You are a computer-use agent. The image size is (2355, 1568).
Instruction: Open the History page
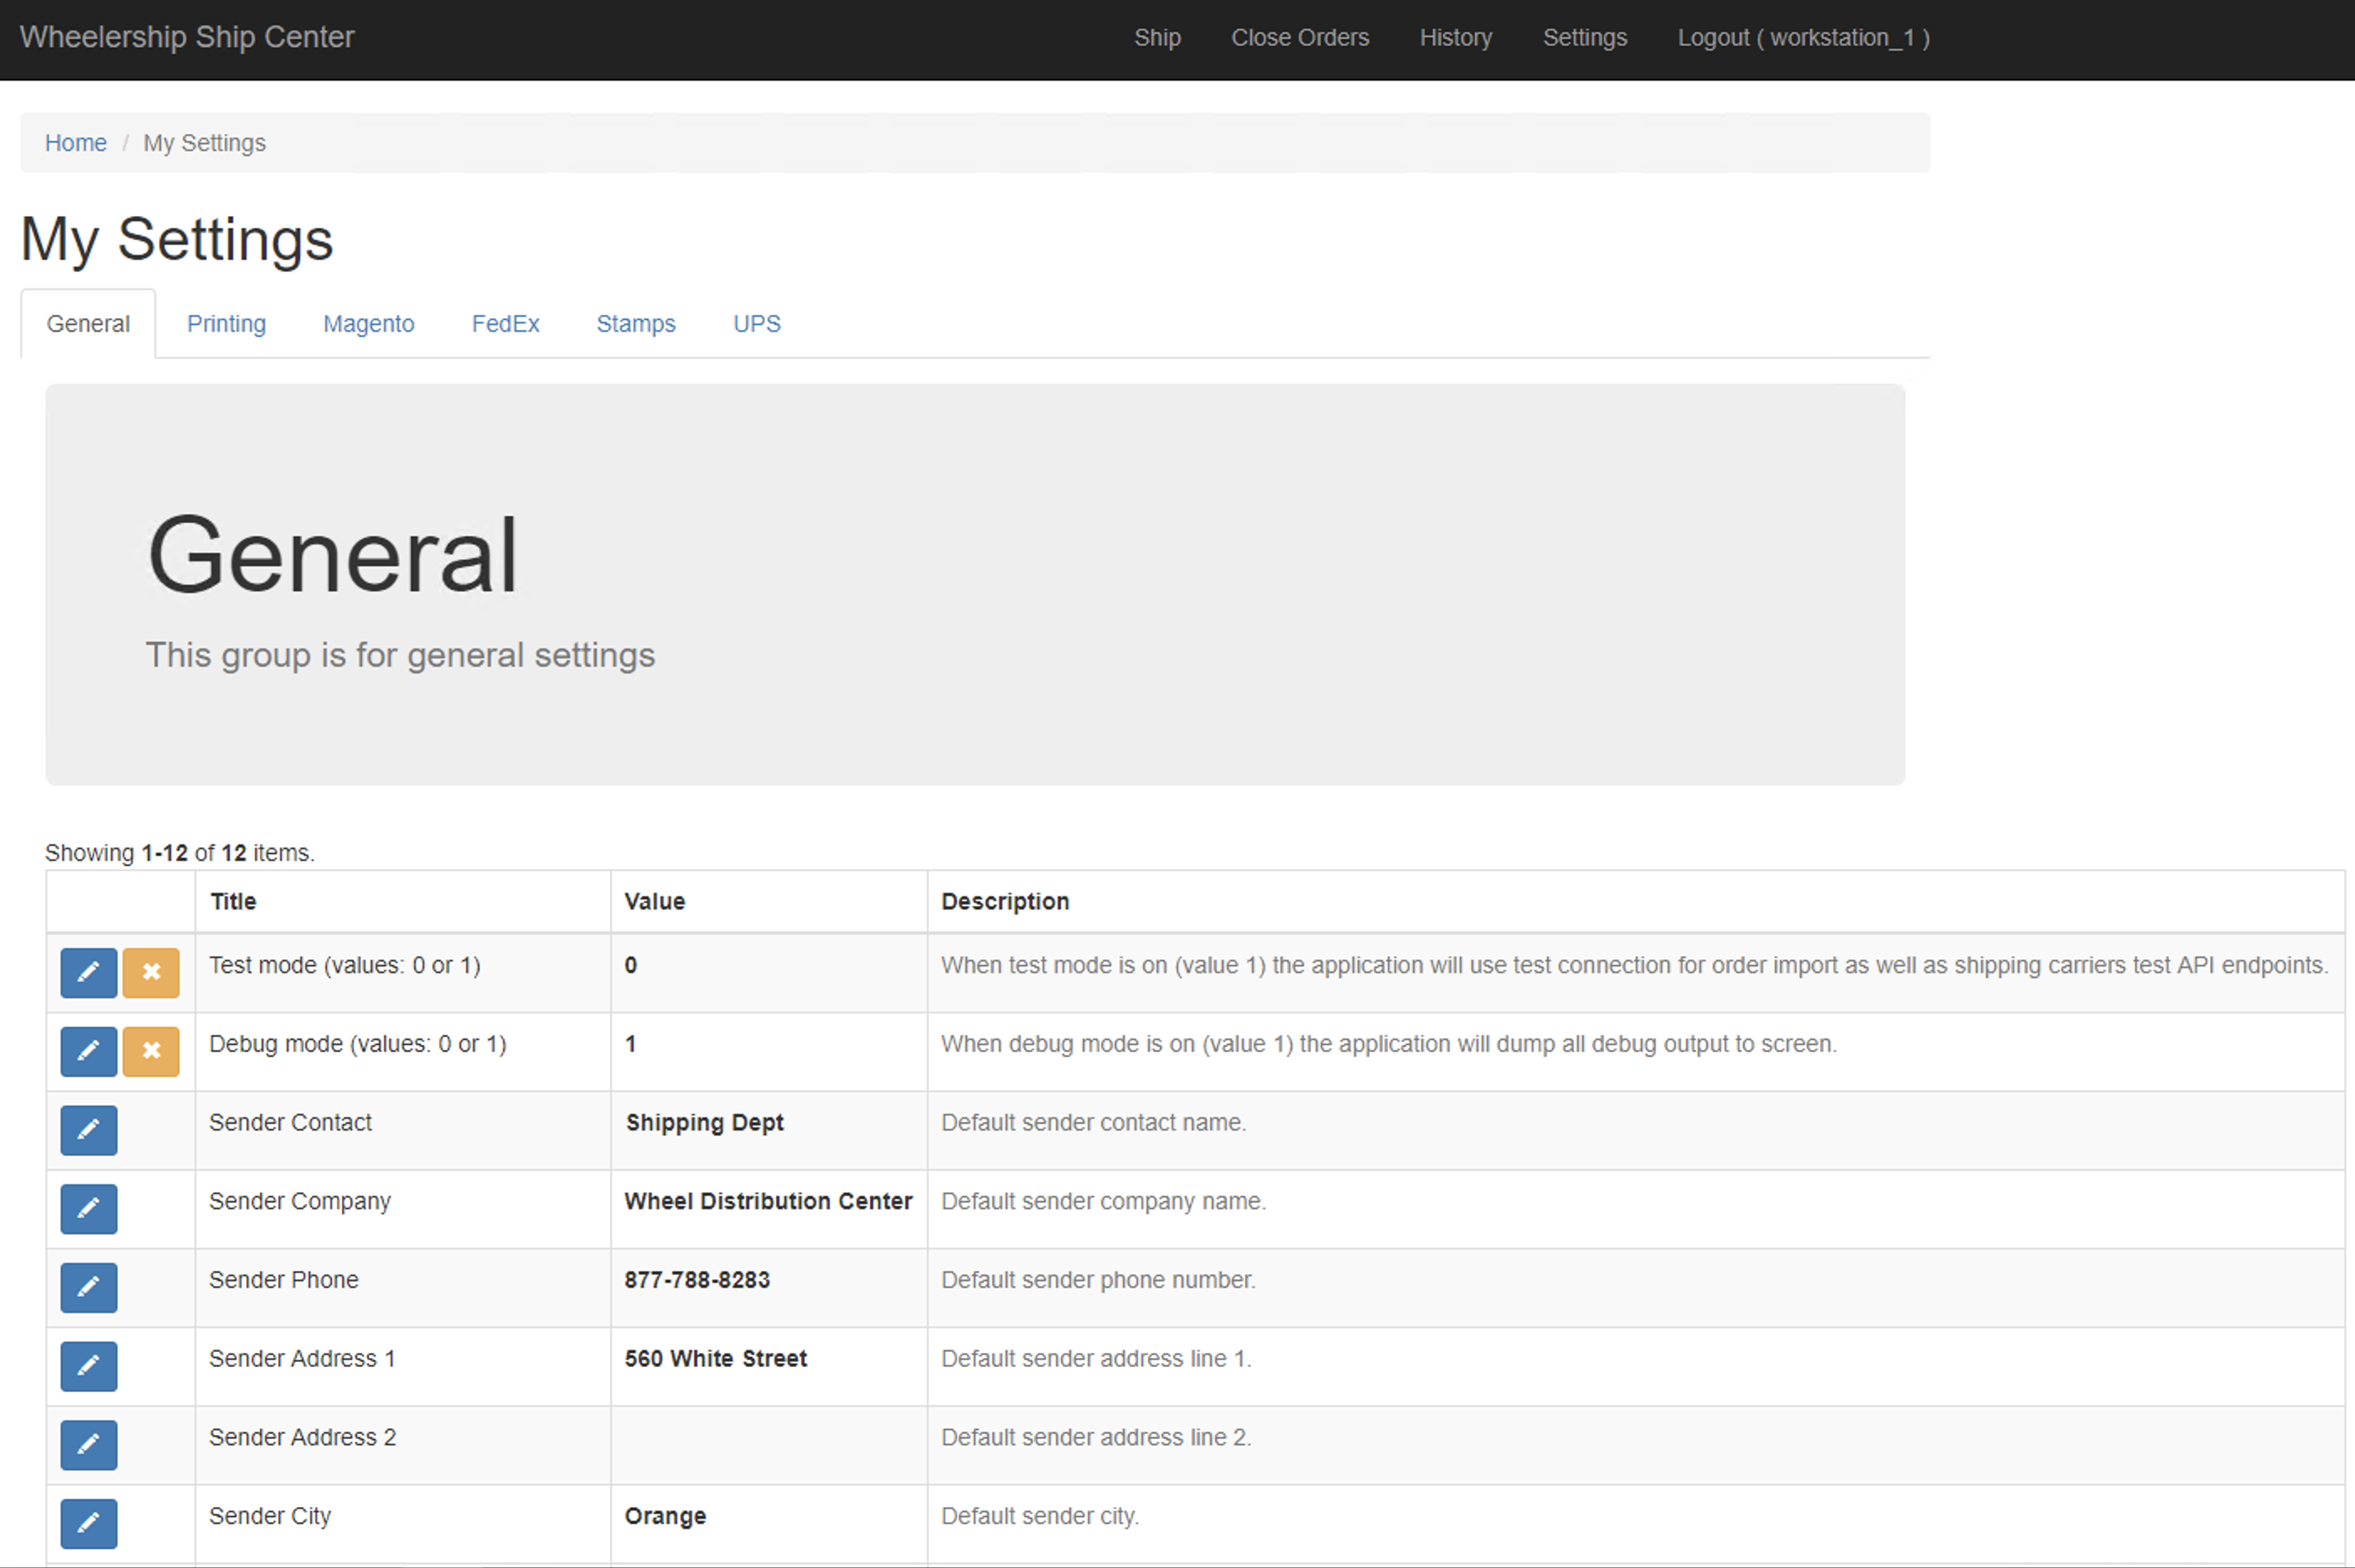click(x=1455, y=38)
